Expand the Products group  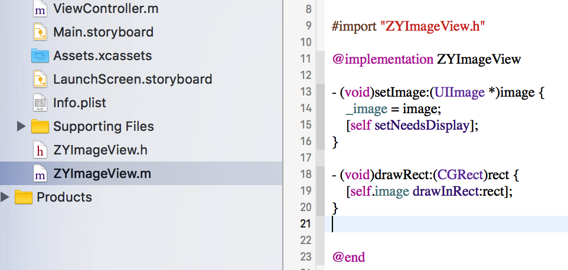[5, 197]
